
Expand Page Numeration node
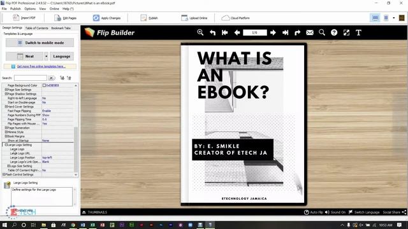point(6,128)
